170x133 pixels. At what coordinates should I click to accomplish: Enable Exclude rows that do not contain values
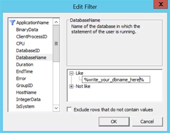pyautogui.click(x=69, y=109)
